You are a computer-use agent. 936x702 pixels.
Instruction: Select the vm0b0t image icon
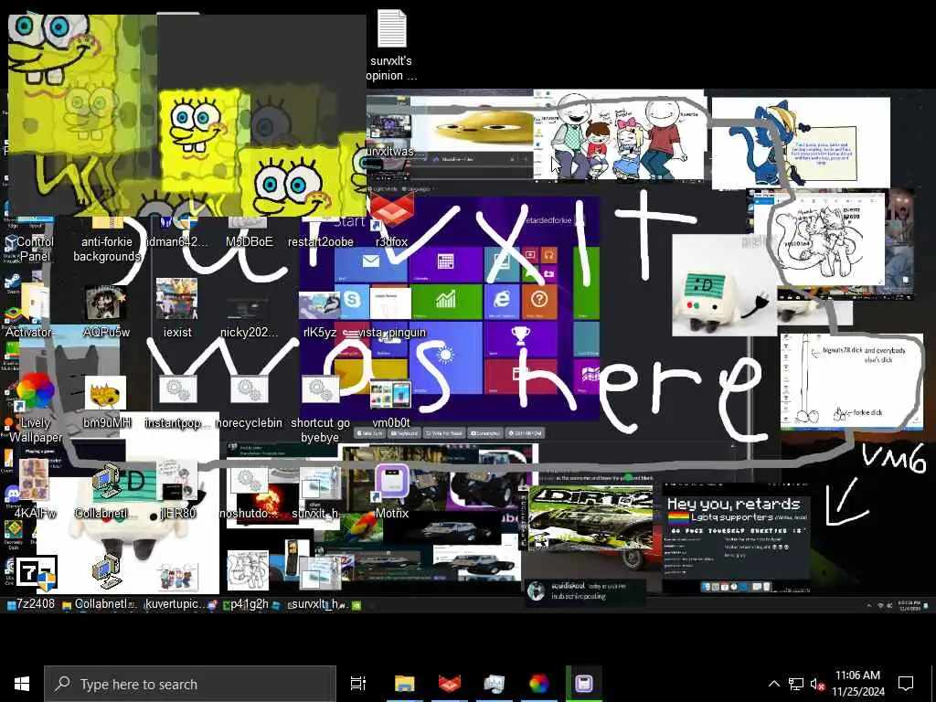click(391, 403)
